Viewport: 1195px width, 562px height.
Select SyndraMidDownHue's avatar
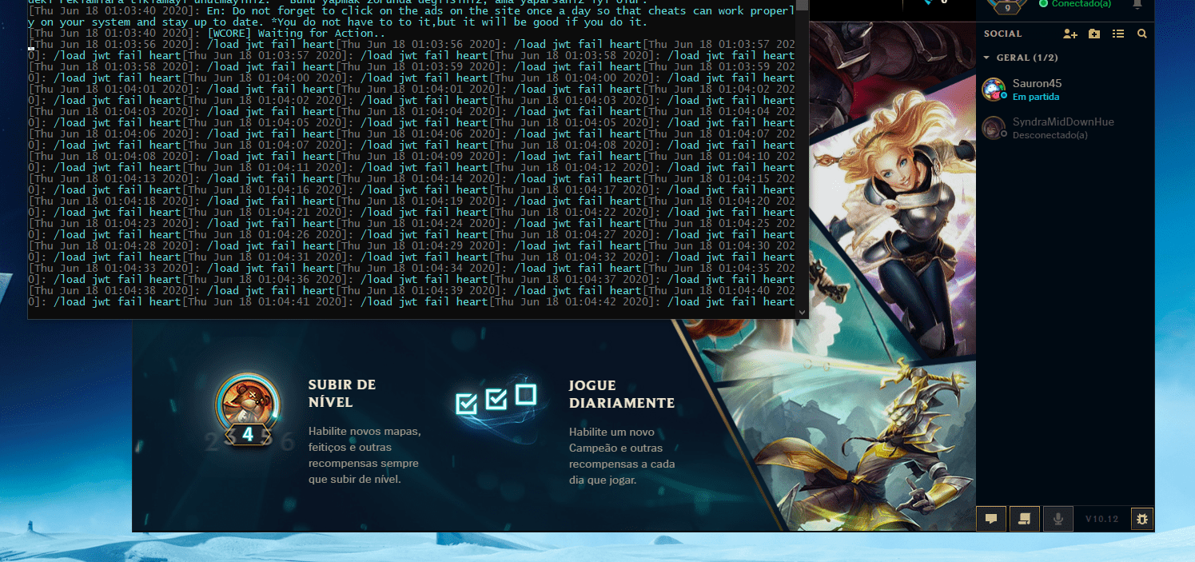(x=994, y=128)
